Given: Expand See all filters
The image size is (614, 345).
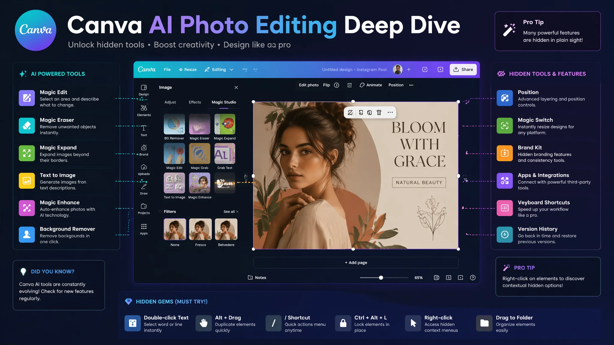Looking at the screenshot, I should 231,211.
